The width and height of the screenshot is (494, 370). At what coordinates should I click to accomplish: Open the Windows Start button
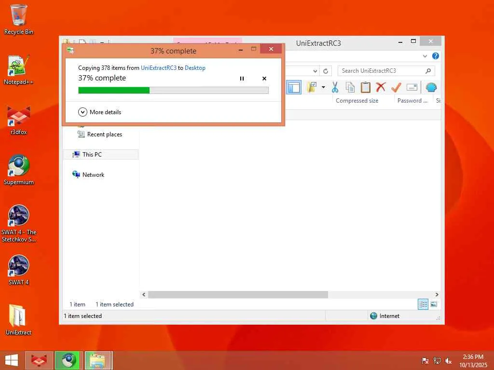tap(12, 360)
